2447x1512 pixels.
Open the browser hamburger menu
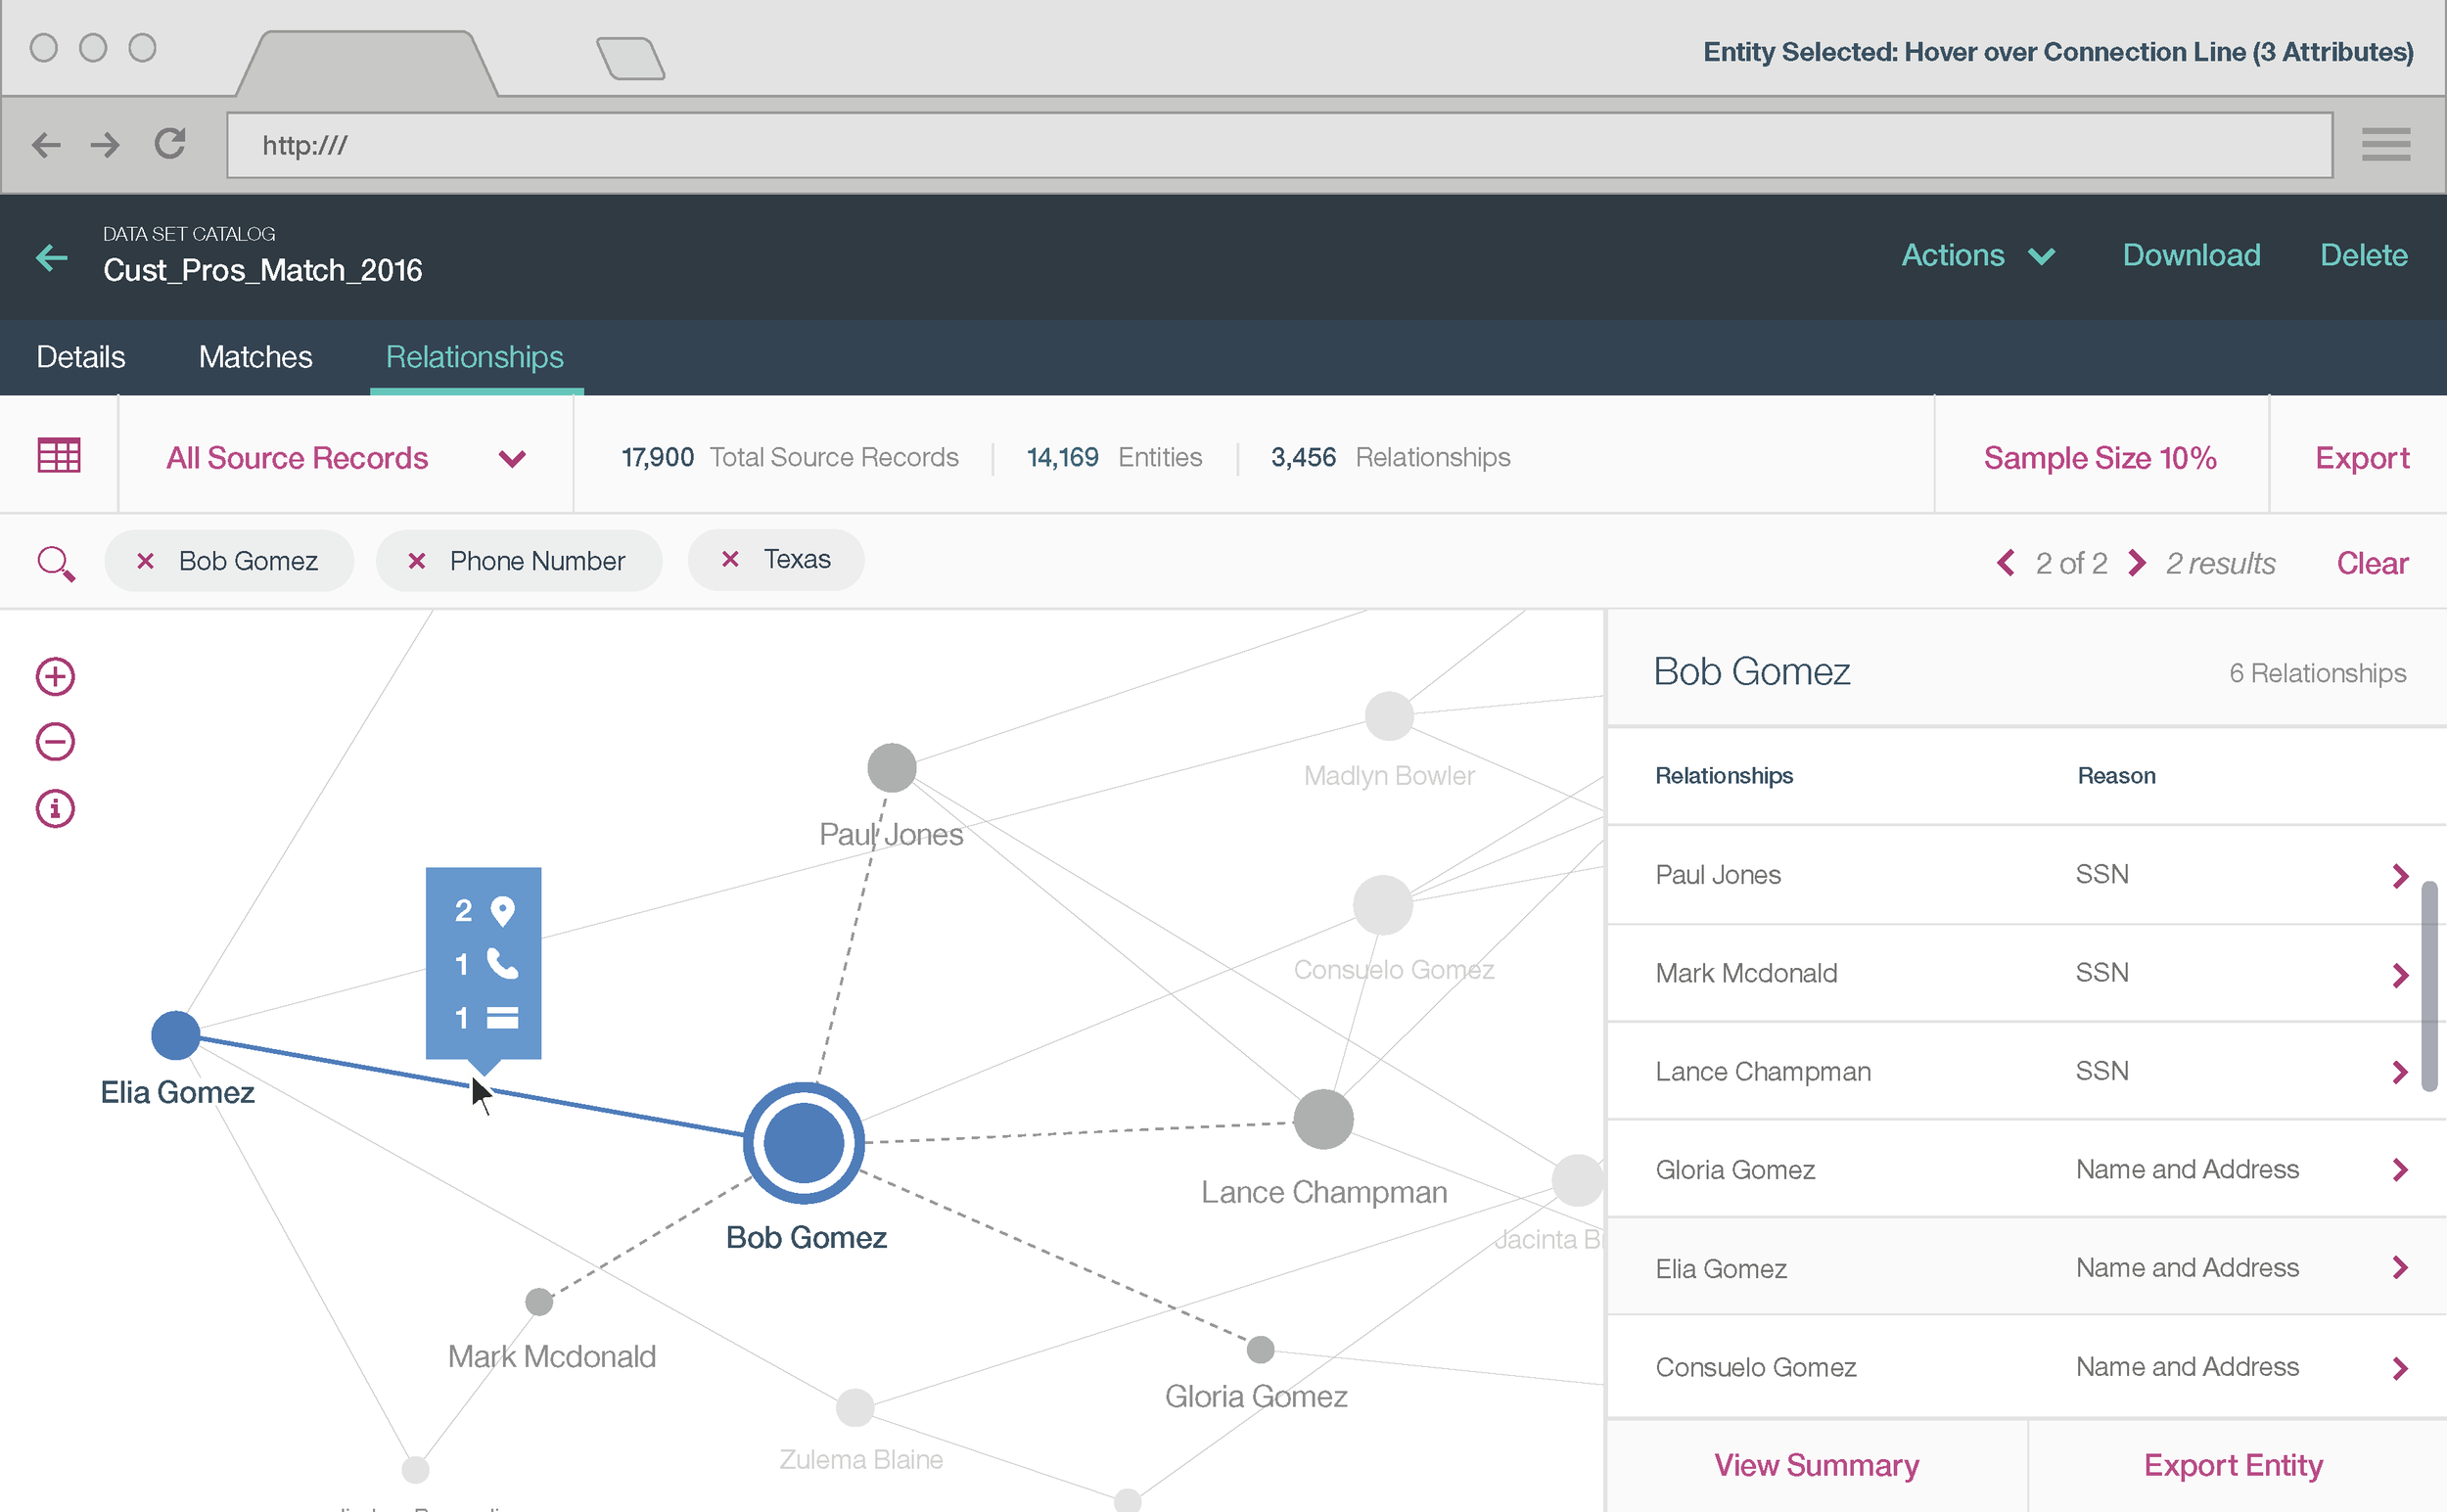click(x=2385, y=144)
